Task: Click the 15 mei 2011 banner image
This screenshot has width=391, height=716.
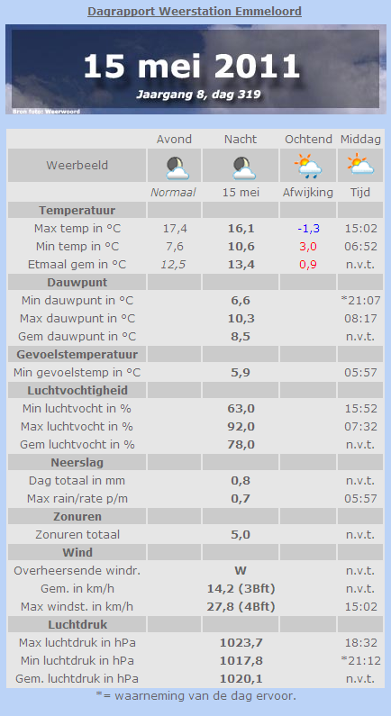Action: 195,69
